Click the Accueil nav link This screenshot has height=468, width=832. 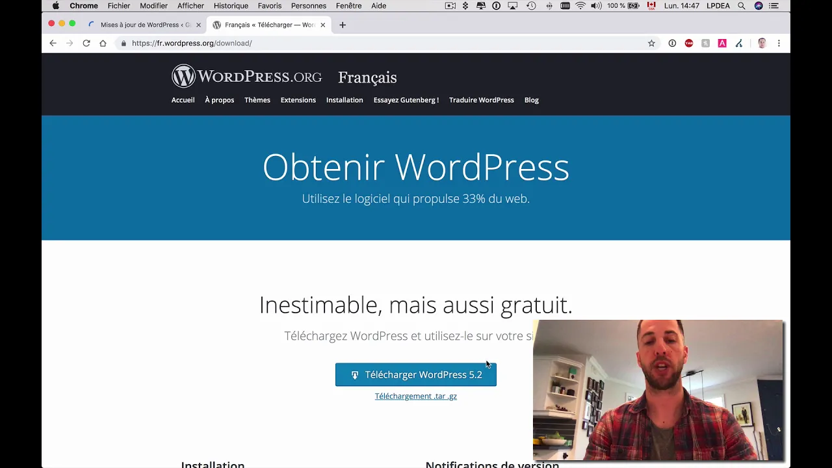[x=183, y=100]
